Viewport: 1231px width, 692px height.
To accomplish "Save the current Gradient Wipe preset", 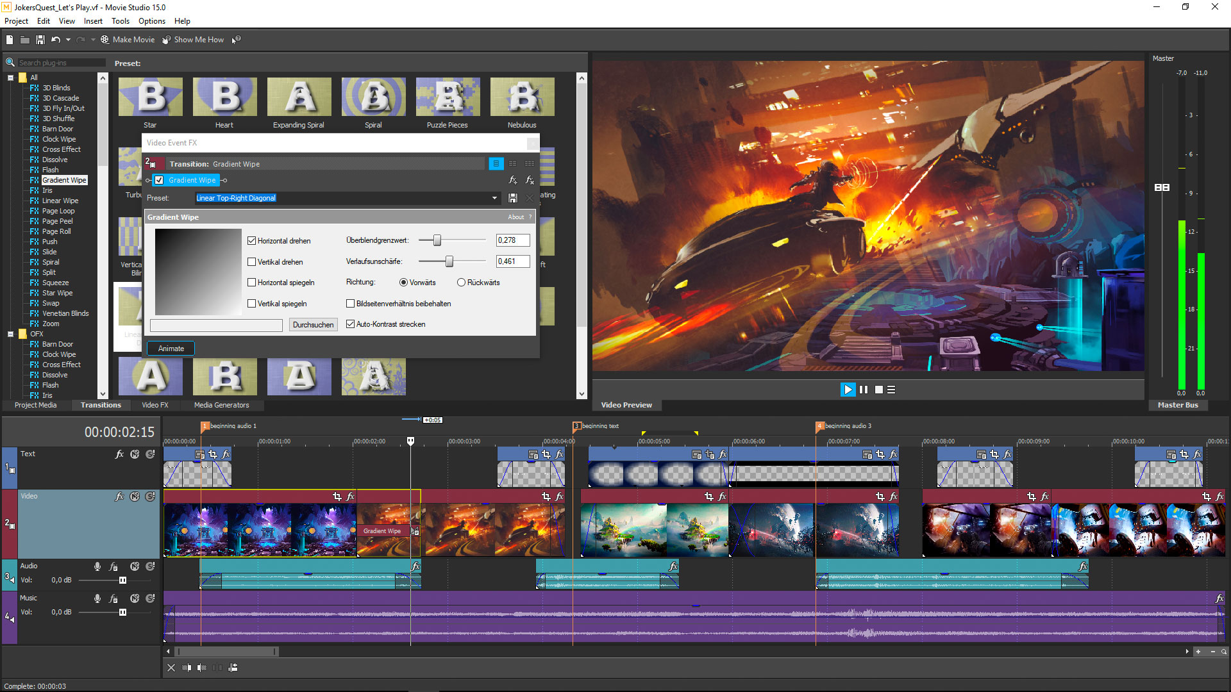I will click(x=513, y=198).
